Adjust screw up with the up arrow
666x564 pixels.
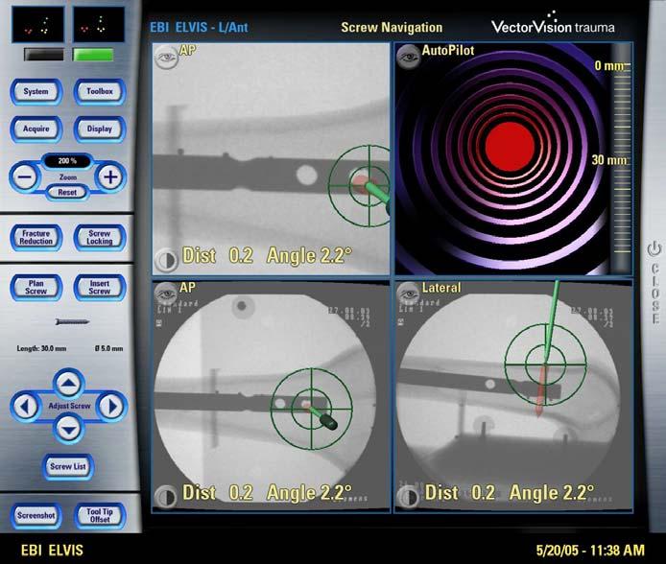point(68,384)
